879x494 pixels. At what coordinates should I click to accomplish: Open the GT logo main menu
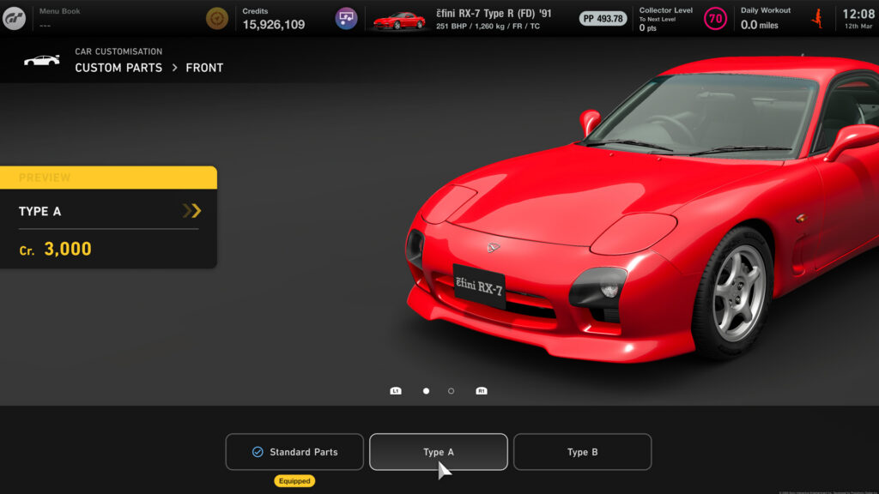14,17
